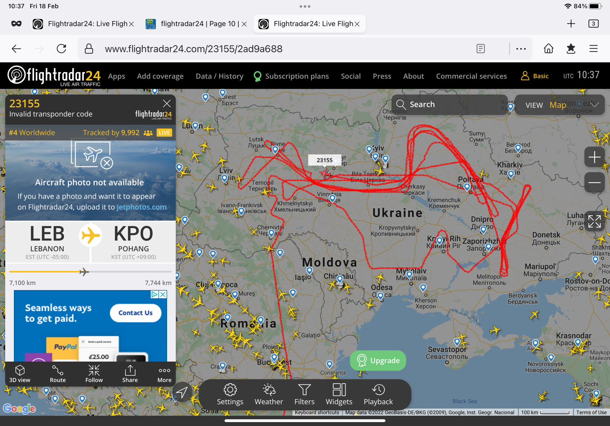The image size is (610, 426).
Task: Select the KPO Pohang destination airport
Action: (x=133, y=242)
